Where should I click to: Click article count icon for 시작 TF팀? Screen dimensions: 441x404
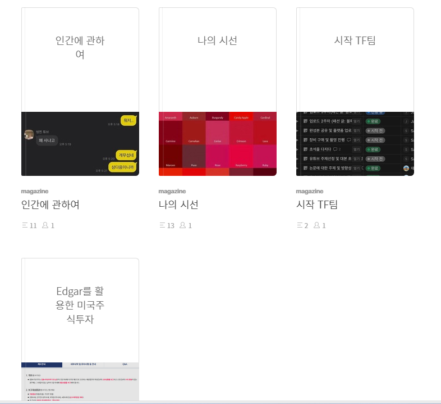(300, 225)
